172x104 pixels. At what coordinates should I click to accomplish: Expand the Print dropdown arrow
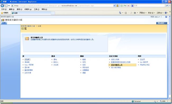(x=137, y=13)
